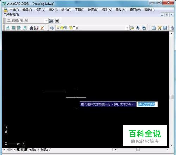Click the vertical scrollbar down arrow

[171, 146]
